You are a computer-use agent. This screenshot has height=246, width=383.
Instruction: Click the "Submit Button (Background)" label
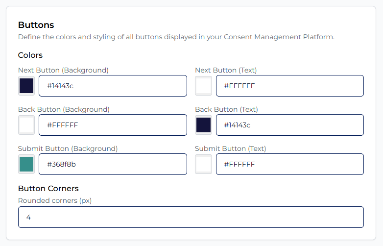pyautogui.click(x=68, y=148)
